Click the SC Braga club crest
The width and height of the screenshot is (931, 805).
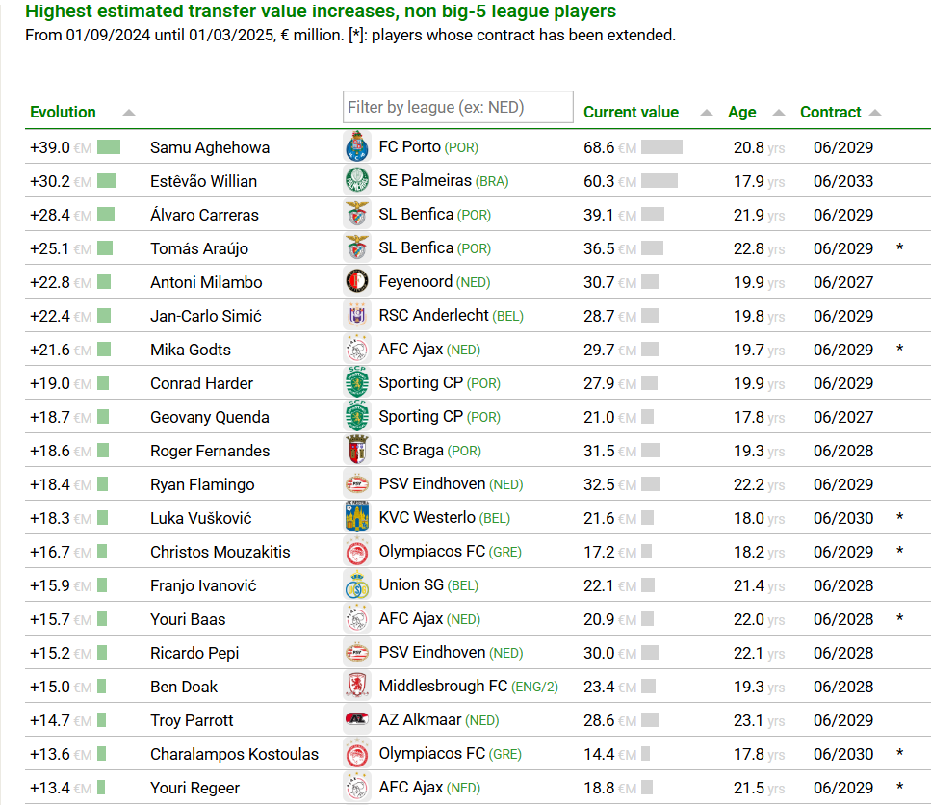tap(357, 450)
